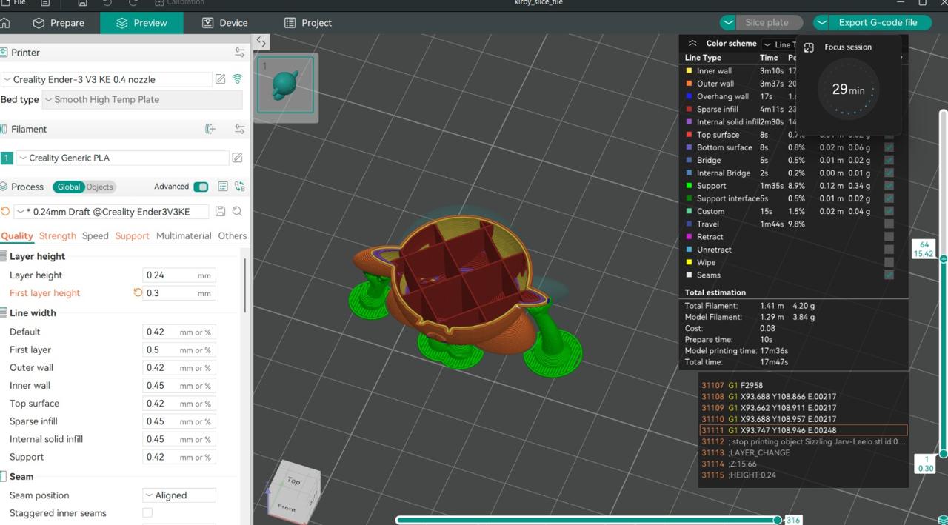The width and height of the screenshot is (948, 525).
Task: Show Wipe moves in the preview
Action: coord(889,262)
